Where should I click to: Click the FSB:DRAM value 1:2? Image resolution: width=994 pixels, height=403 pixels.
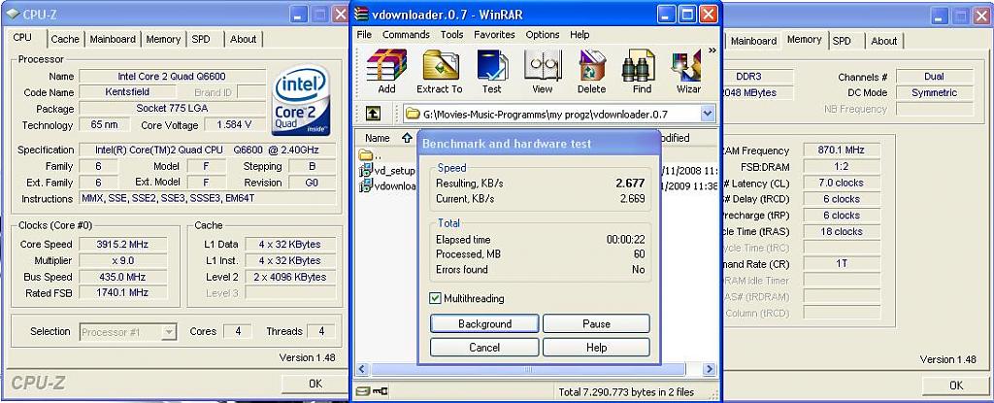pyautogui.click(x=842, y=167)
